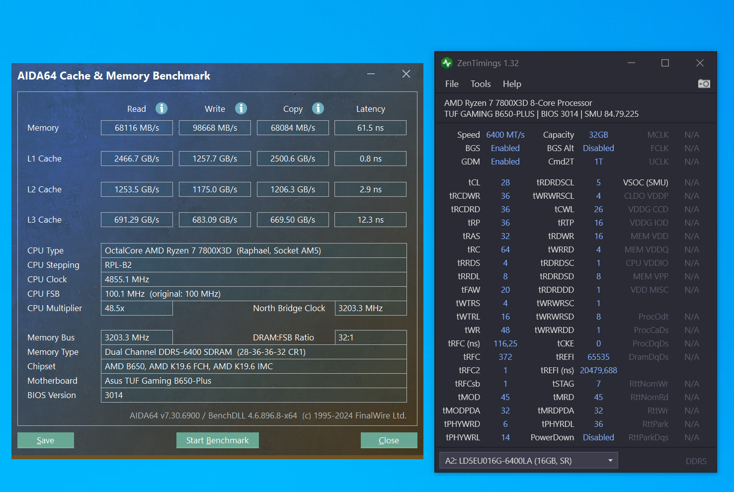Close the AIDA64 window with X
The width and height of the screenshot is (734, 492).
[x=406, y=74]
